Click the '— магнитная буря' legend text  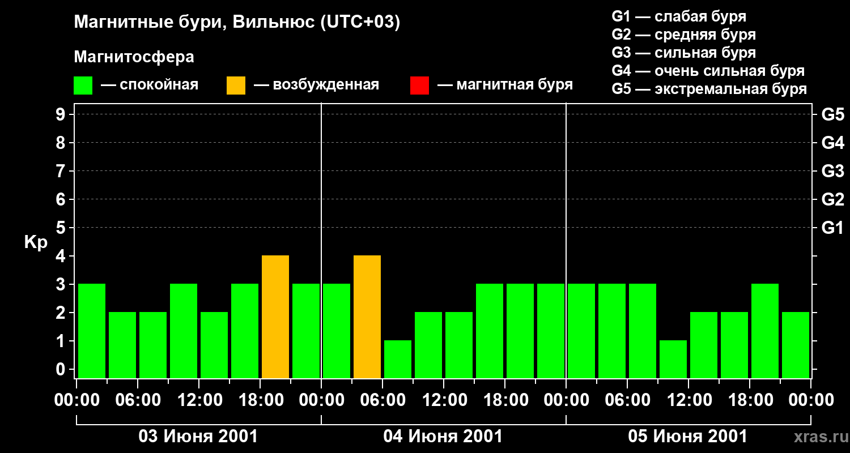(x=505, y=85)
